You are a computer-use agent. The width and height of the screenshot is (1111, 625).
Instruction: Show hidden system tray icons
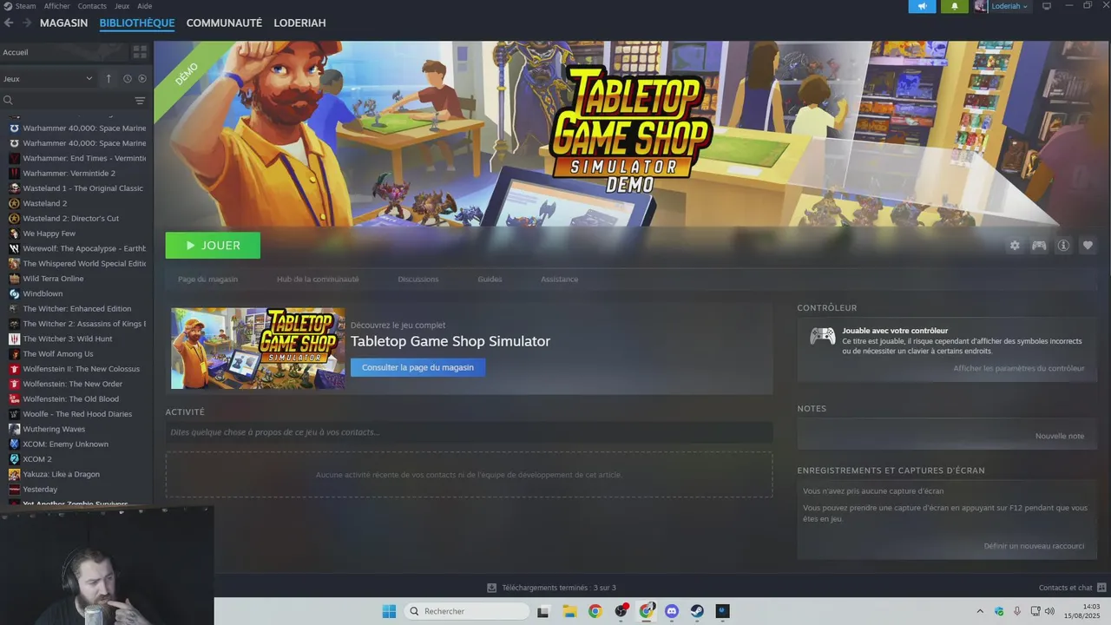(x=980, y=611)
